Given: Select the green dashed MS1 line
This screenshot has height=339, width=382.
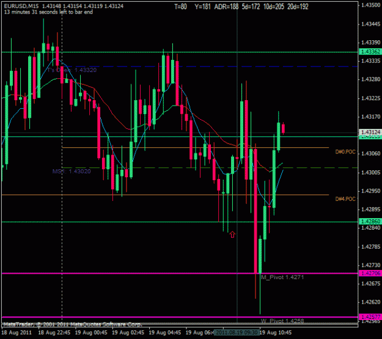Looking at the screenshot, I should point(210,167).
